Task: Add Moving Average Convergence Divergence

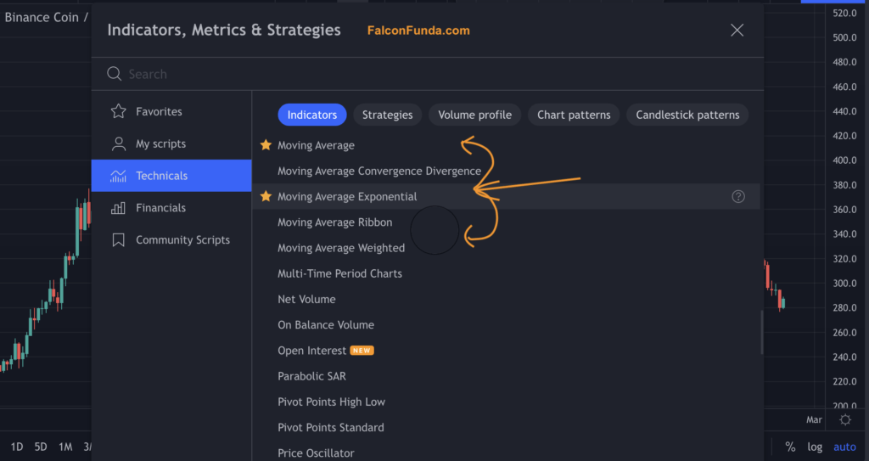Action: pyautogui.click(x=379, y=171)
